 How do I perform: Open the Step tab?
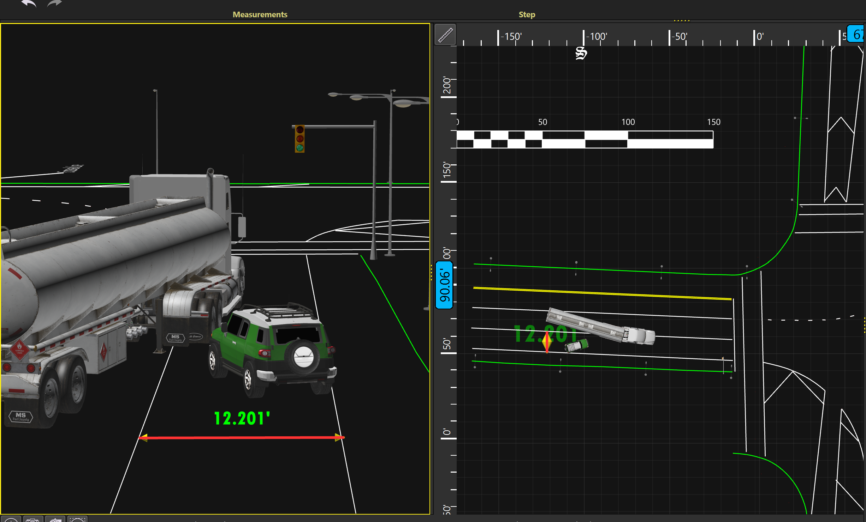click(527, 14)
